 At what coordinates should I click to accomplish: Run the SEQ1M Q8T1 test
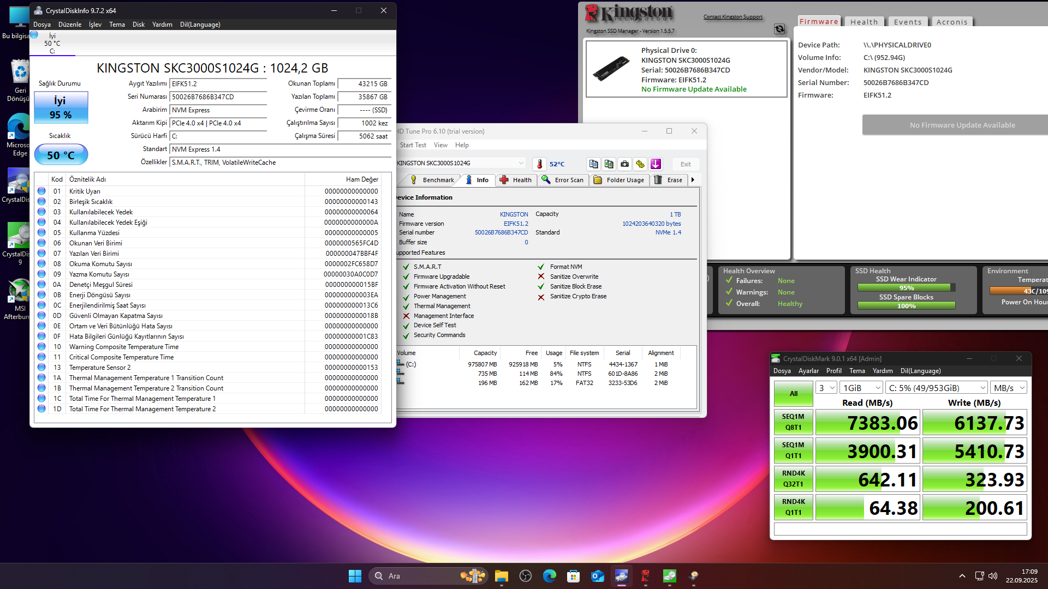(x=793, y=422)
